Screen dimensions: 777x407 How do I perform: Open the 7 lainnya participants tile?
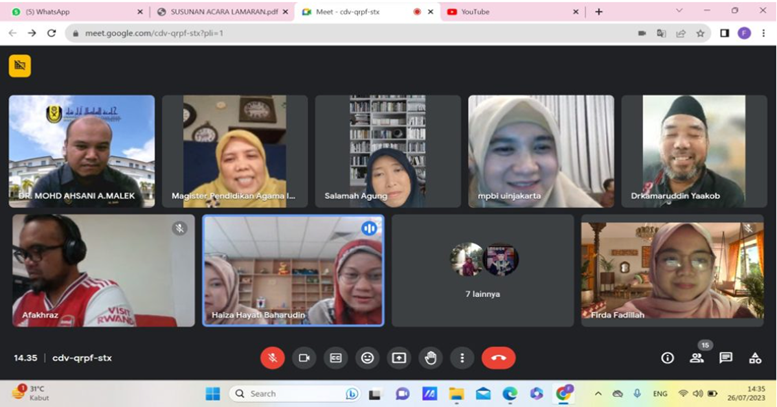point(482,272)
